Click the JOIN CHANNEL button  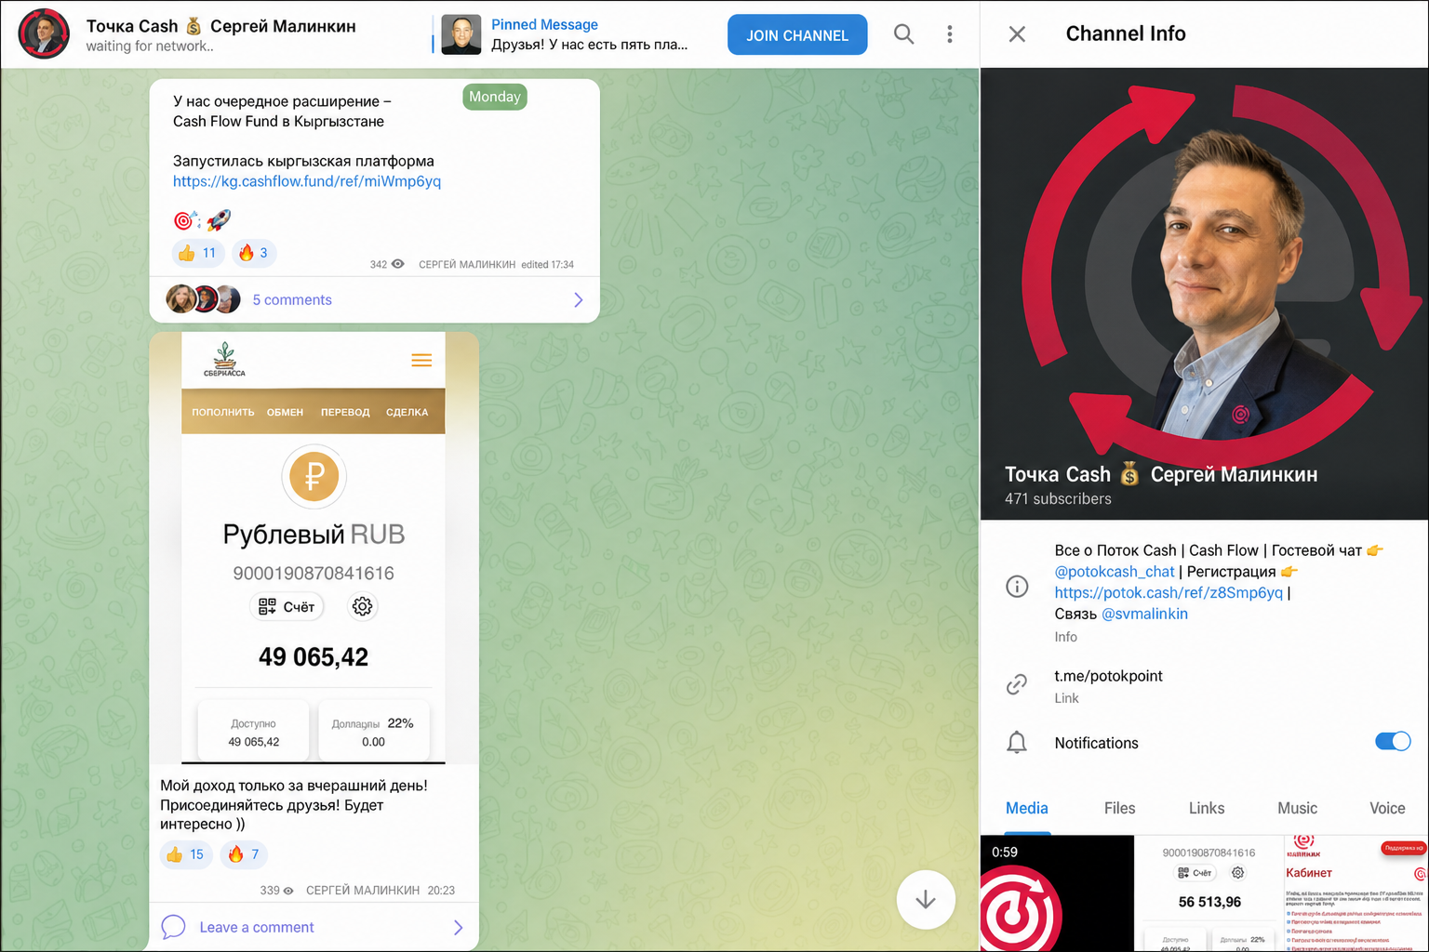797,34
